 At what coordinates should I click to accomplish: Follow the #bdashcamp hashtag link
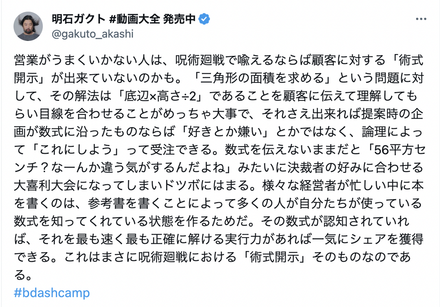point(52,293)
